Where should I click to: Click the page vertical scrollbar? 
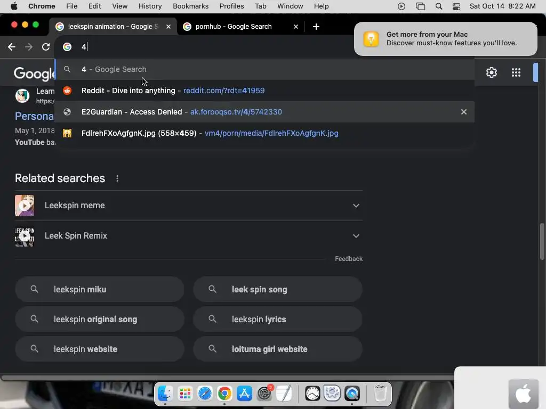[x=542, y=241]
